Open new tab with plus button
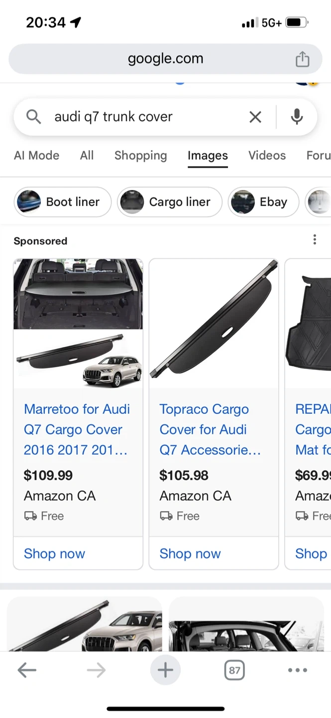The height and width of the screenshot is (718, 331). (x=165, y=670)
